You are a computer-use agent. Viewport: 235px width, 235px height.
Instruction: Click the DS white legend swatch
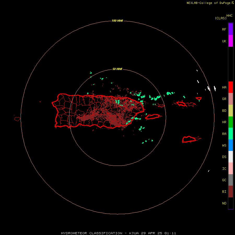click(231, 157)
